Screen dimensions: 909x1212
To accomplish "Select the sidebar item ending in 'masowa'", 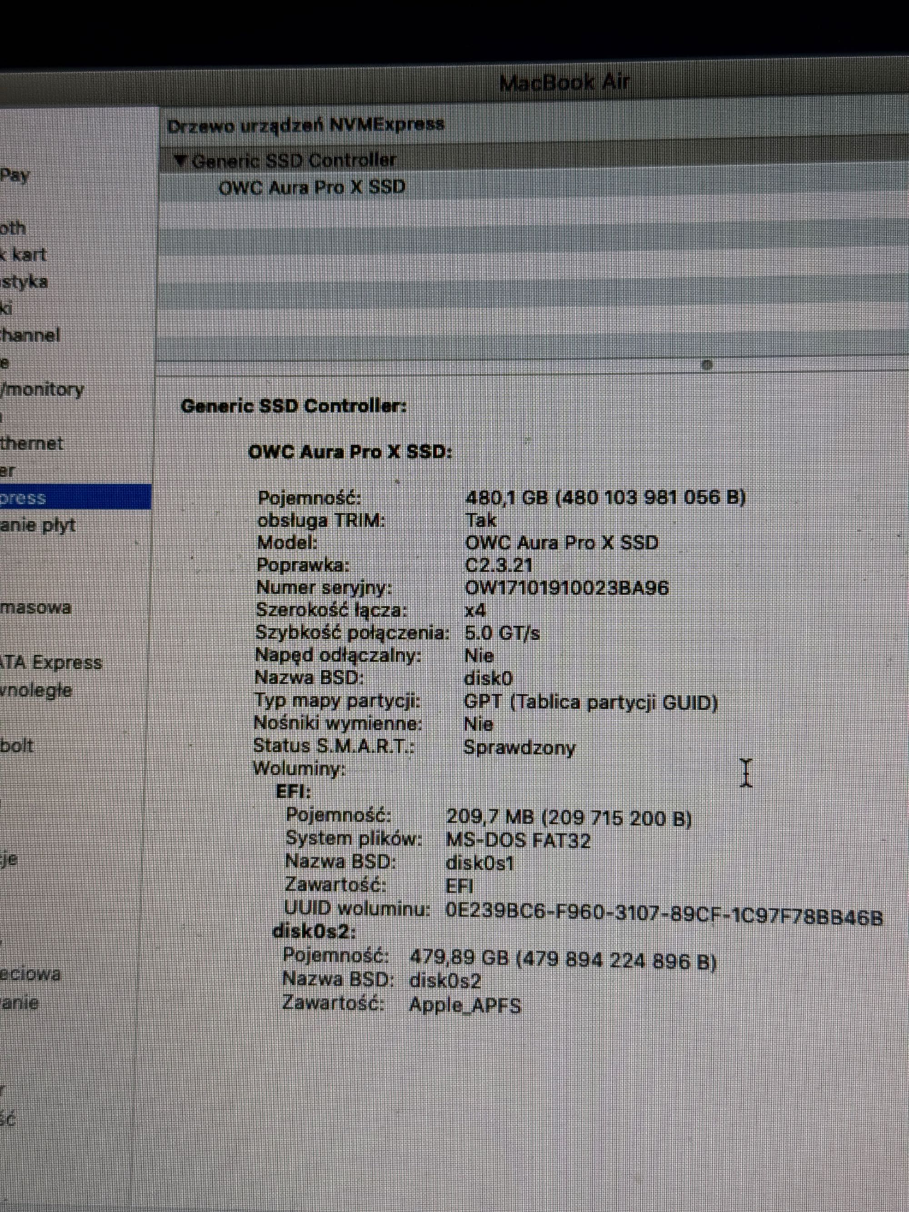I will 35,607.
